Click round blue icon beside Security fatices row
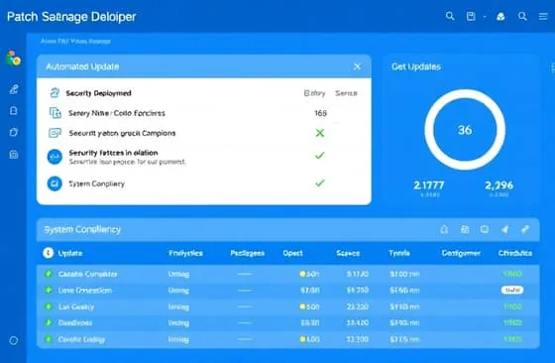This screenshot has width=555, height=363. click(x=55, y=157)
